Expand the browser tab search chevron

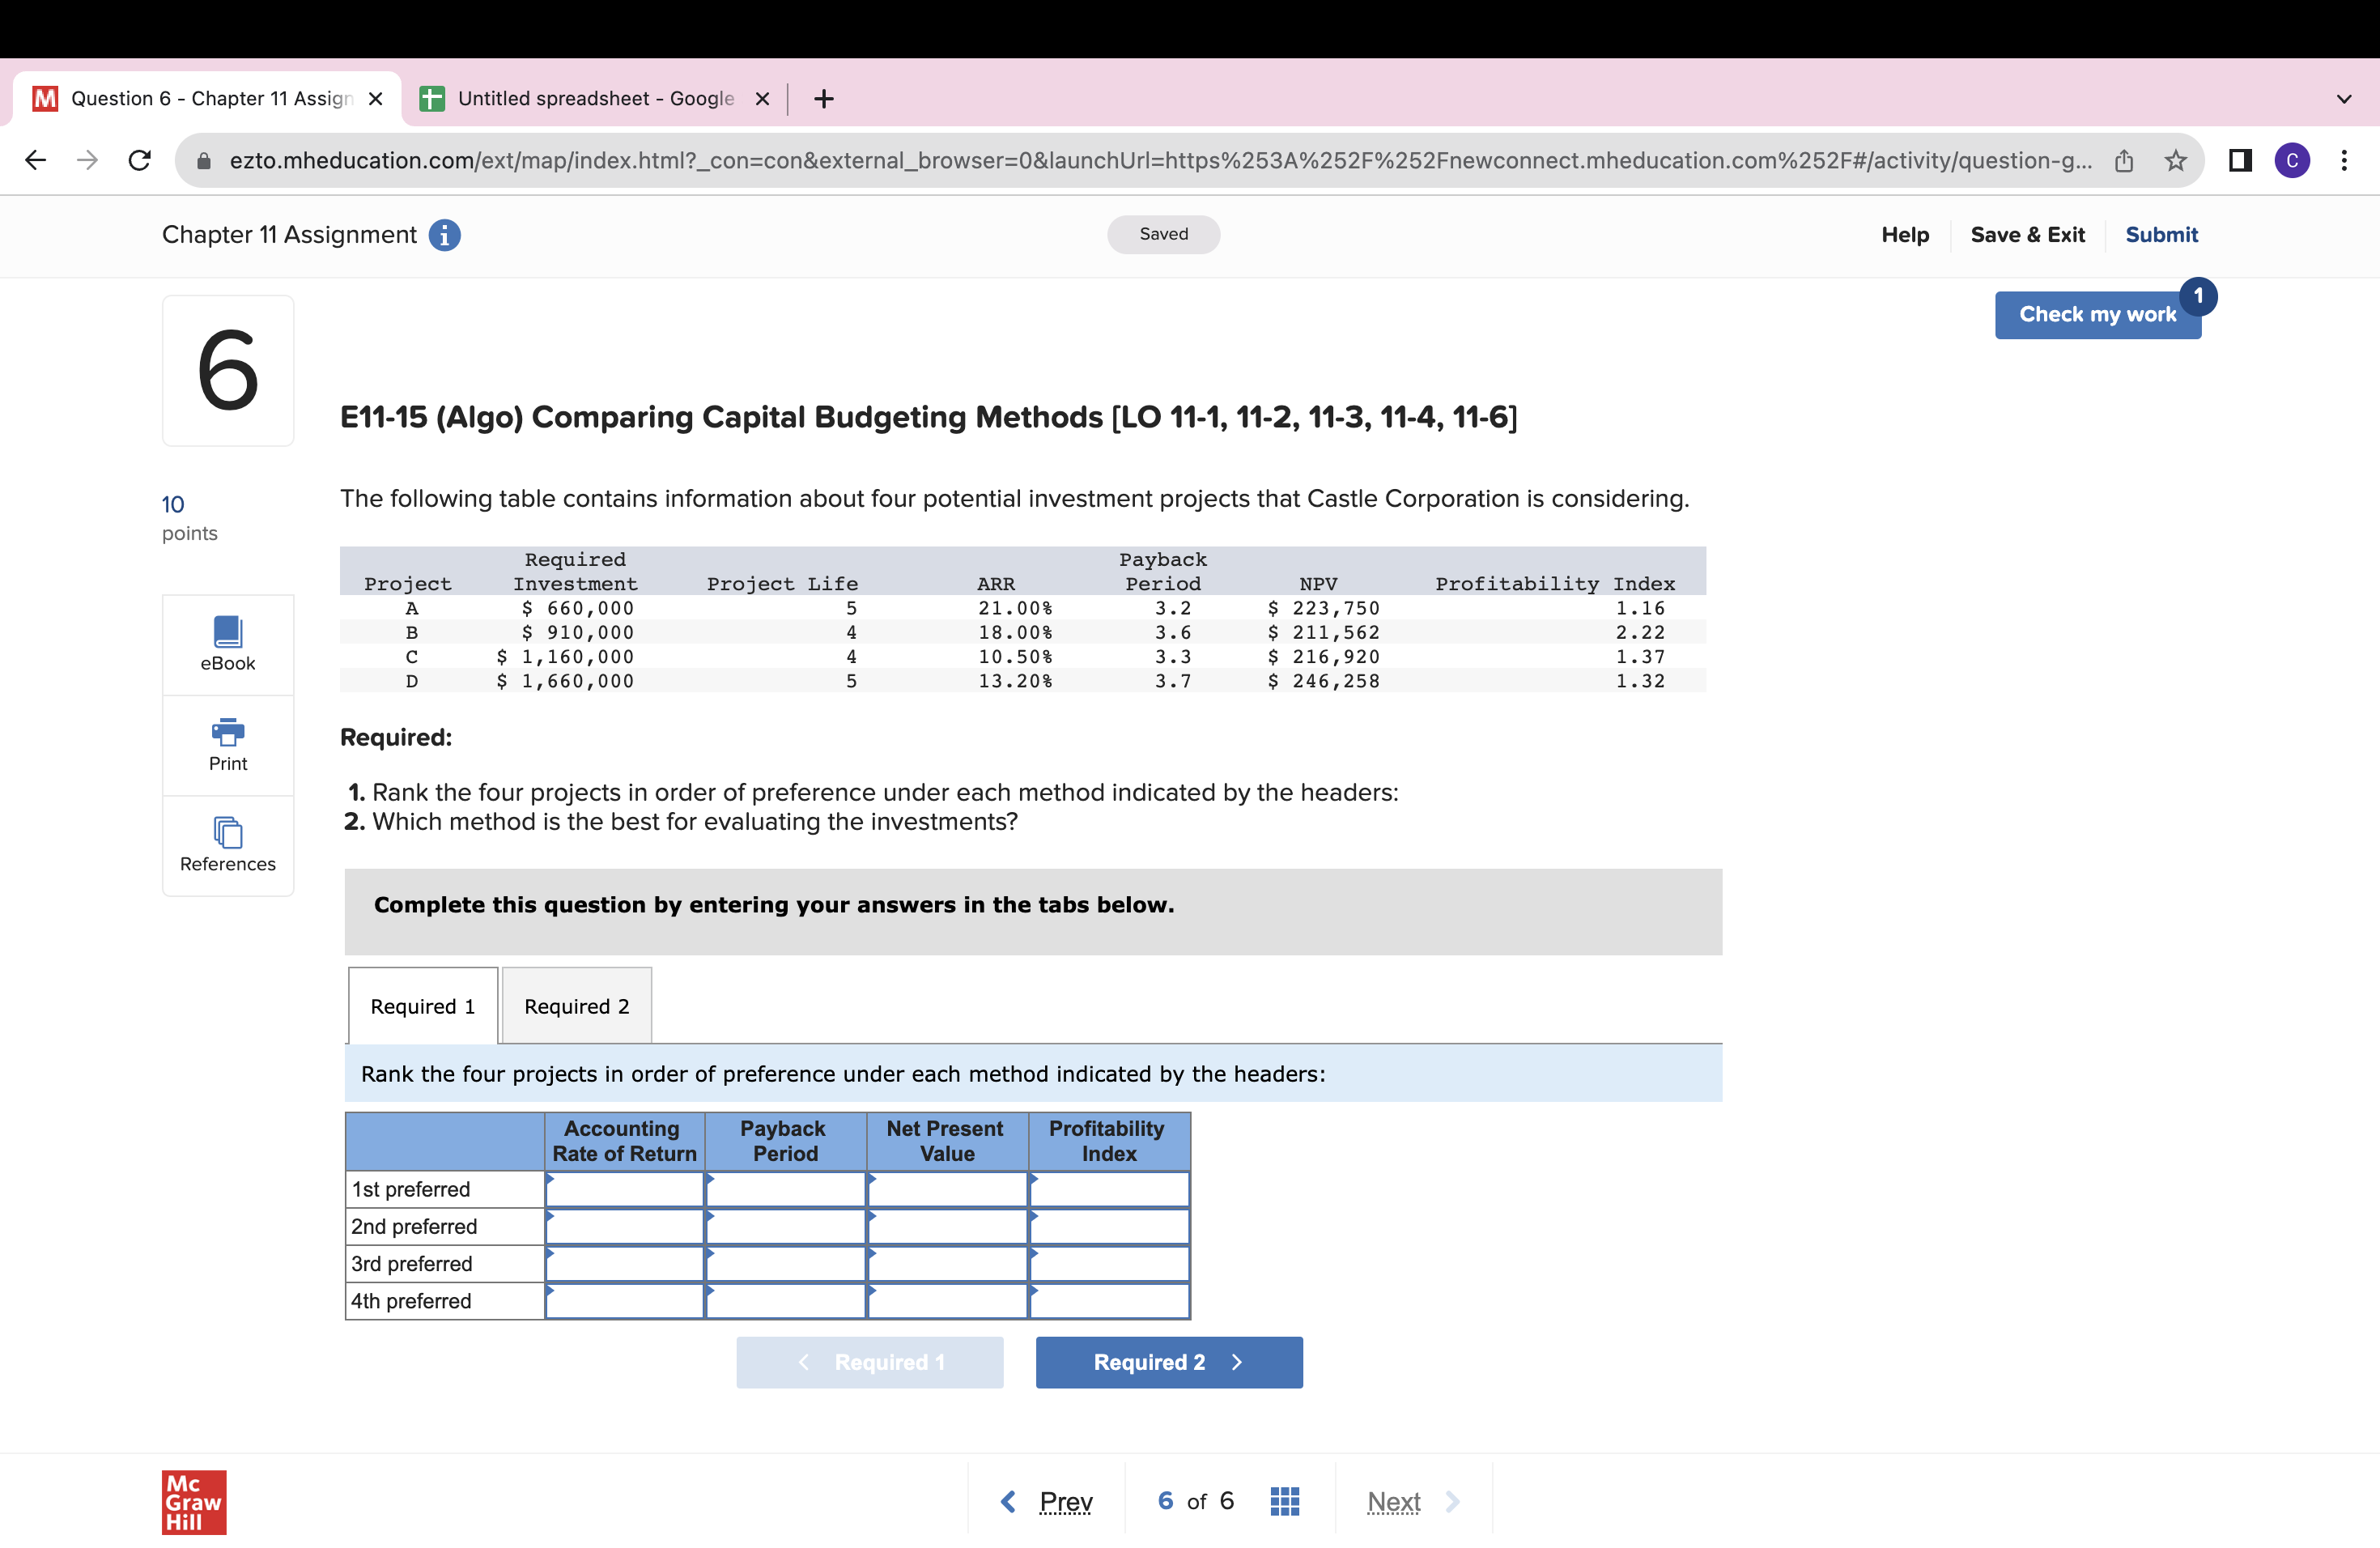point(2343,98)
